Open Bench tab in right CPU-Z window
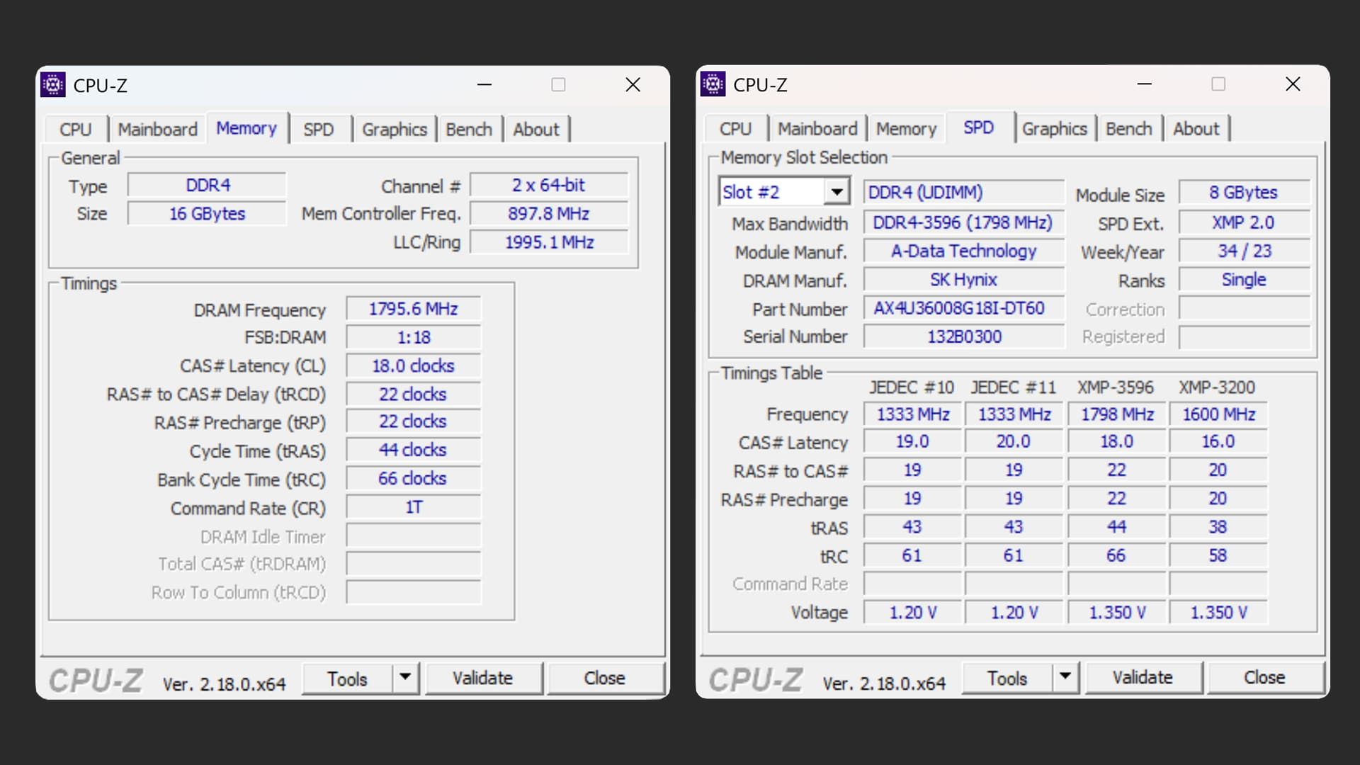The image size is (1360, 765). click(1129, 129)
